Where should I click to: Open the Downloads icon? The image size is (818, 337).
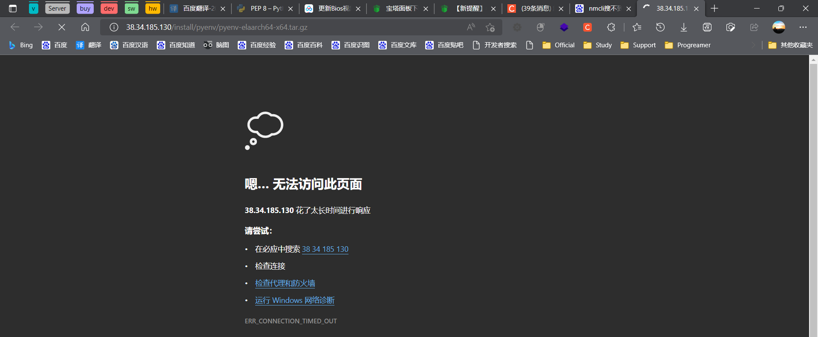(x=684, y=27)
